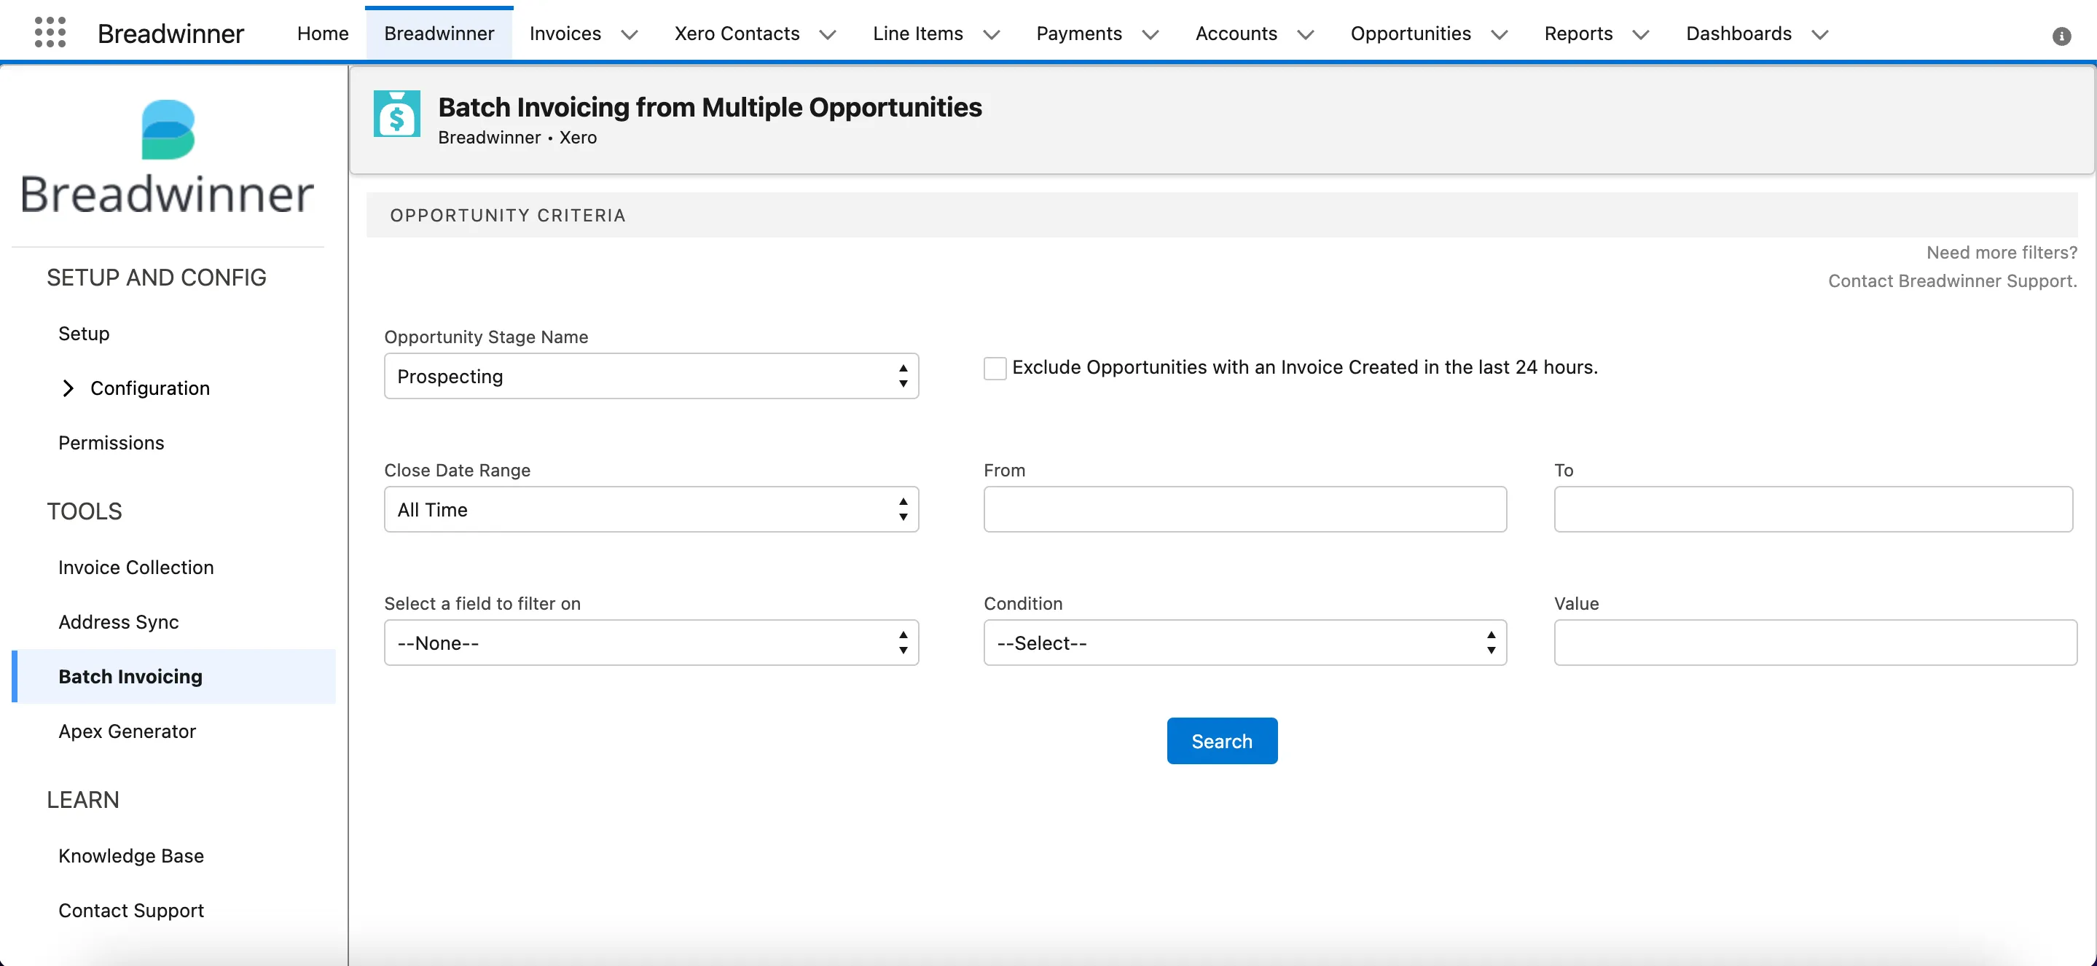Screen dimensions: 2097x966
Task: Go to the Home tab
Action: pyautogui.click(x=322, y=34)
